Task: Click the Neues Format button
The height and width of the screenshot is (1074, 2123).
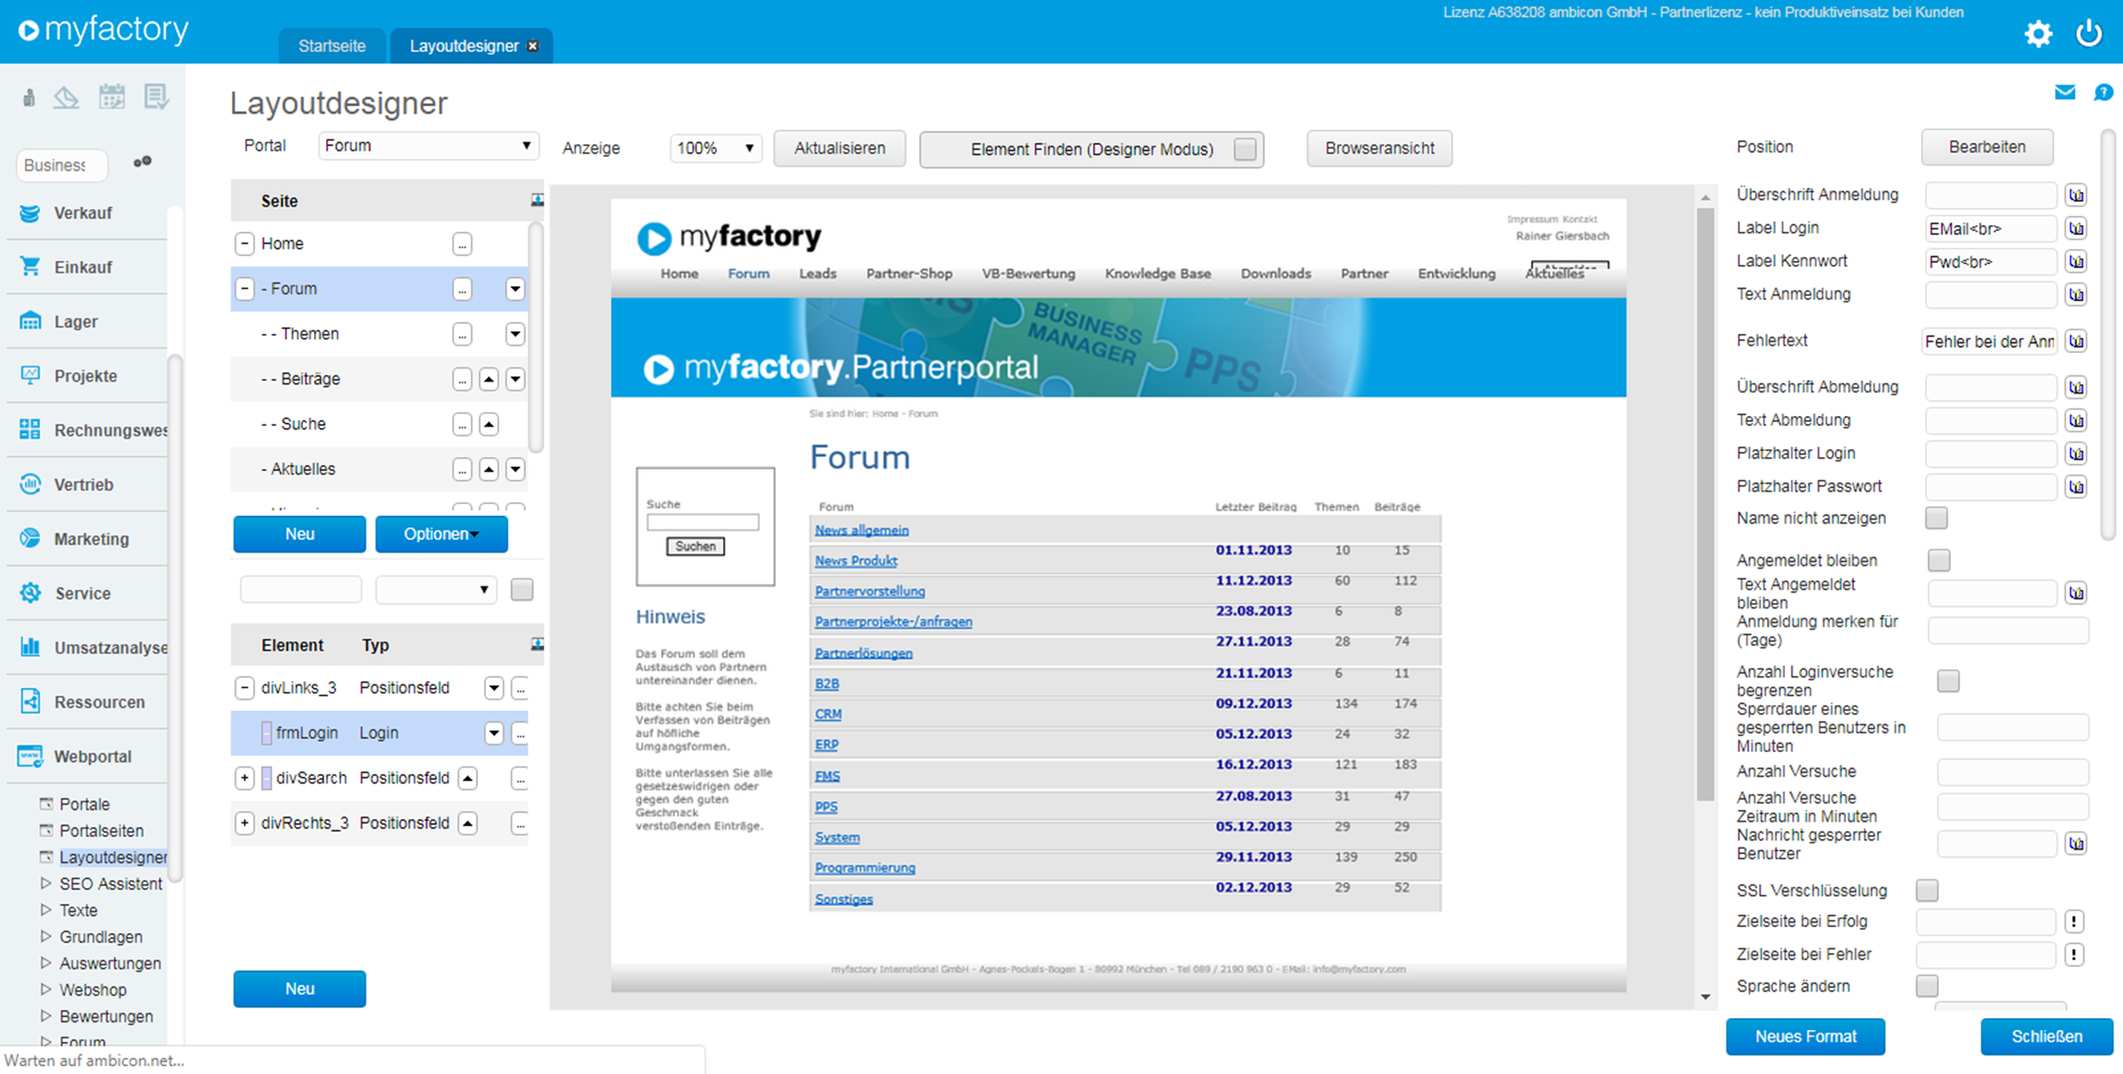Action: click(x=1805, y=1037)
